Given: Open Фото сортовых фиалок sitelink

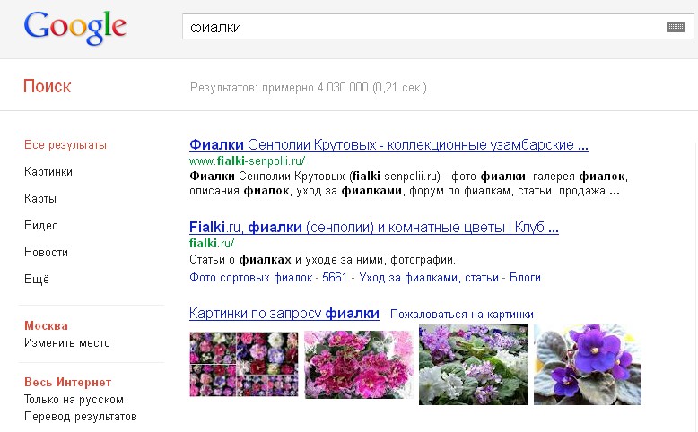Looking at the screenshot, I should (x=250, y=278).
